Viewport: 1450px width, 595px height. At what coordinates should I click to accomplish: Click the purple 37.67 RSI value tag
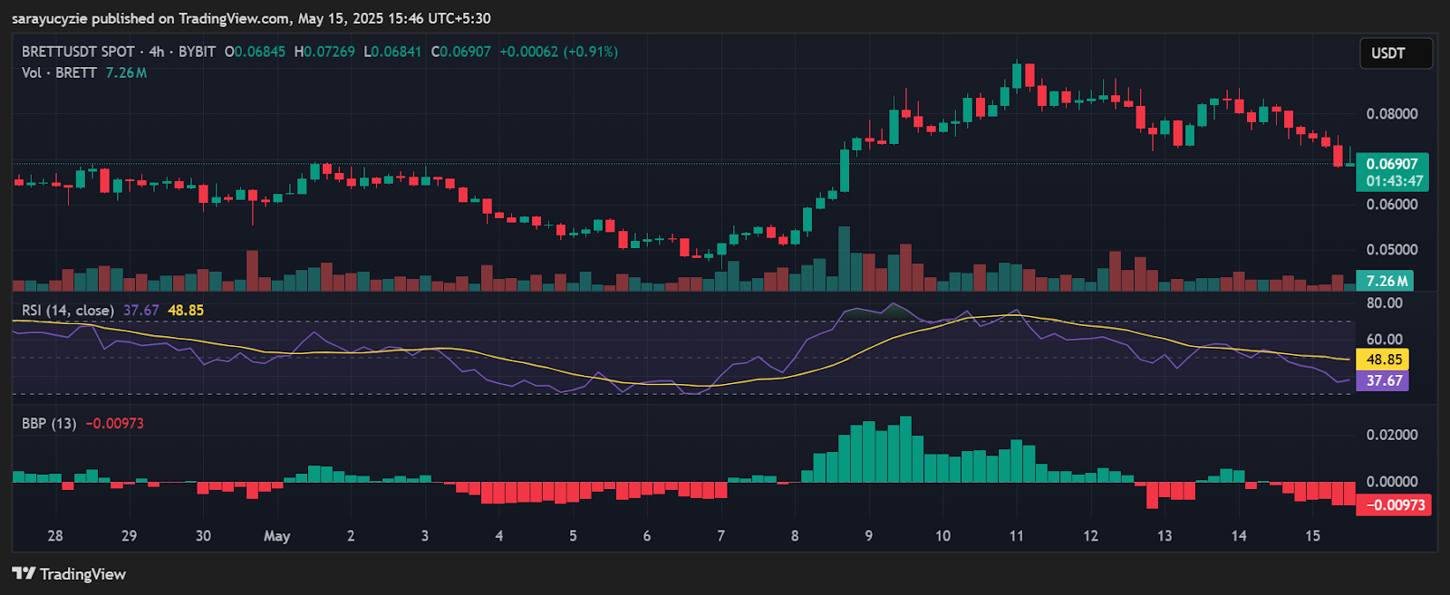pyautogui.click(x=1383, y=380)
